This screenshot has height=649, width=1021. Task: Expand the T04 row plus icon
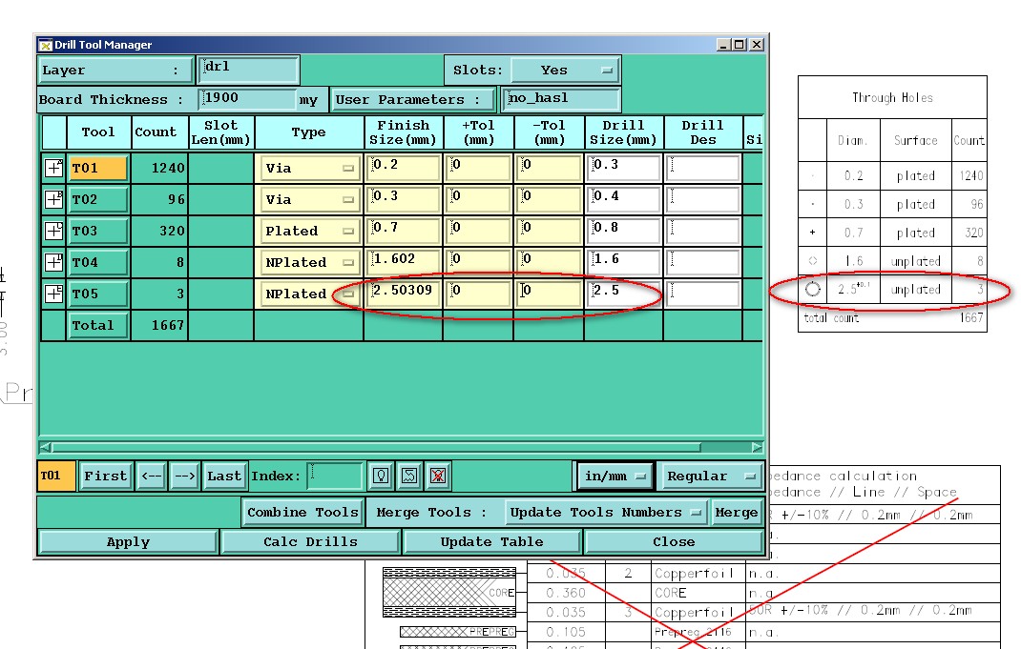[54, 262]
